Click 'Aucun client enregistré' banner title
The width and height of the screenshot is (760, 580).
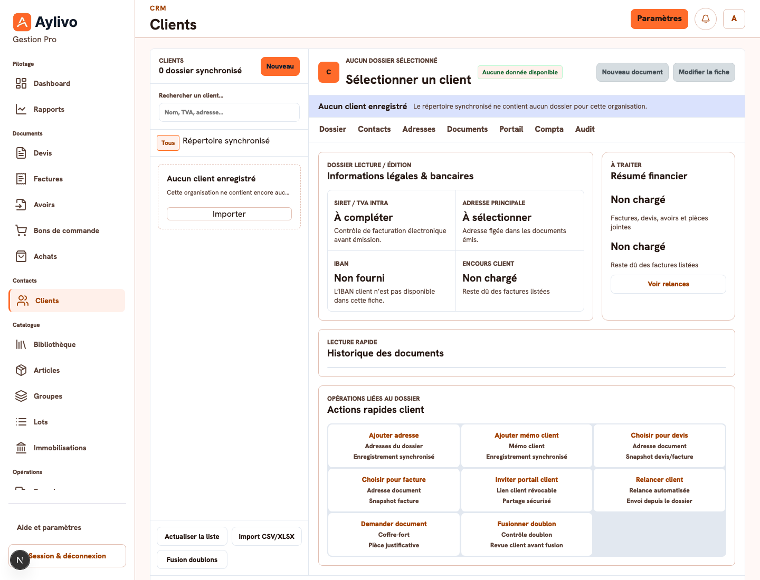click(363, 107)
